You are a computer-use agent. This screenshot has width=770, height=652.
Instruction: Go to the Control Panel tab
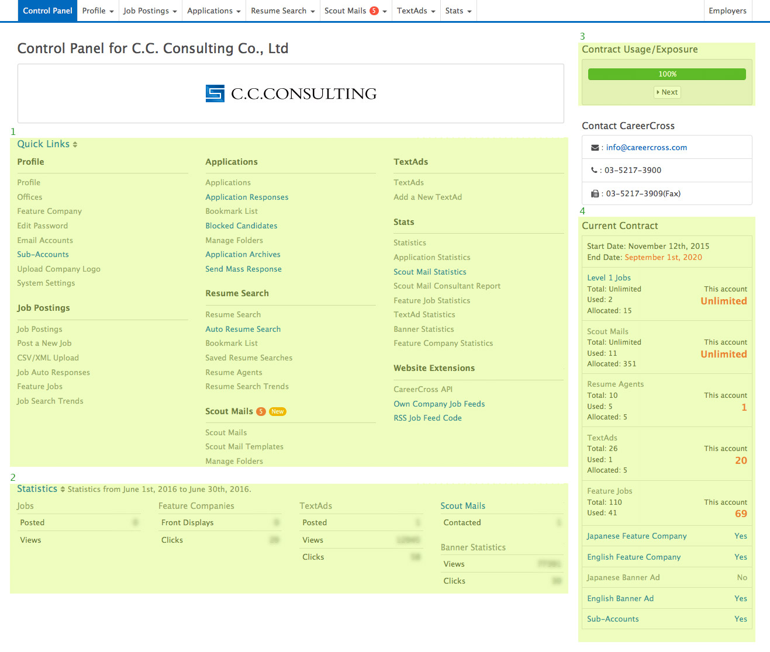click(x=48, y=11)
